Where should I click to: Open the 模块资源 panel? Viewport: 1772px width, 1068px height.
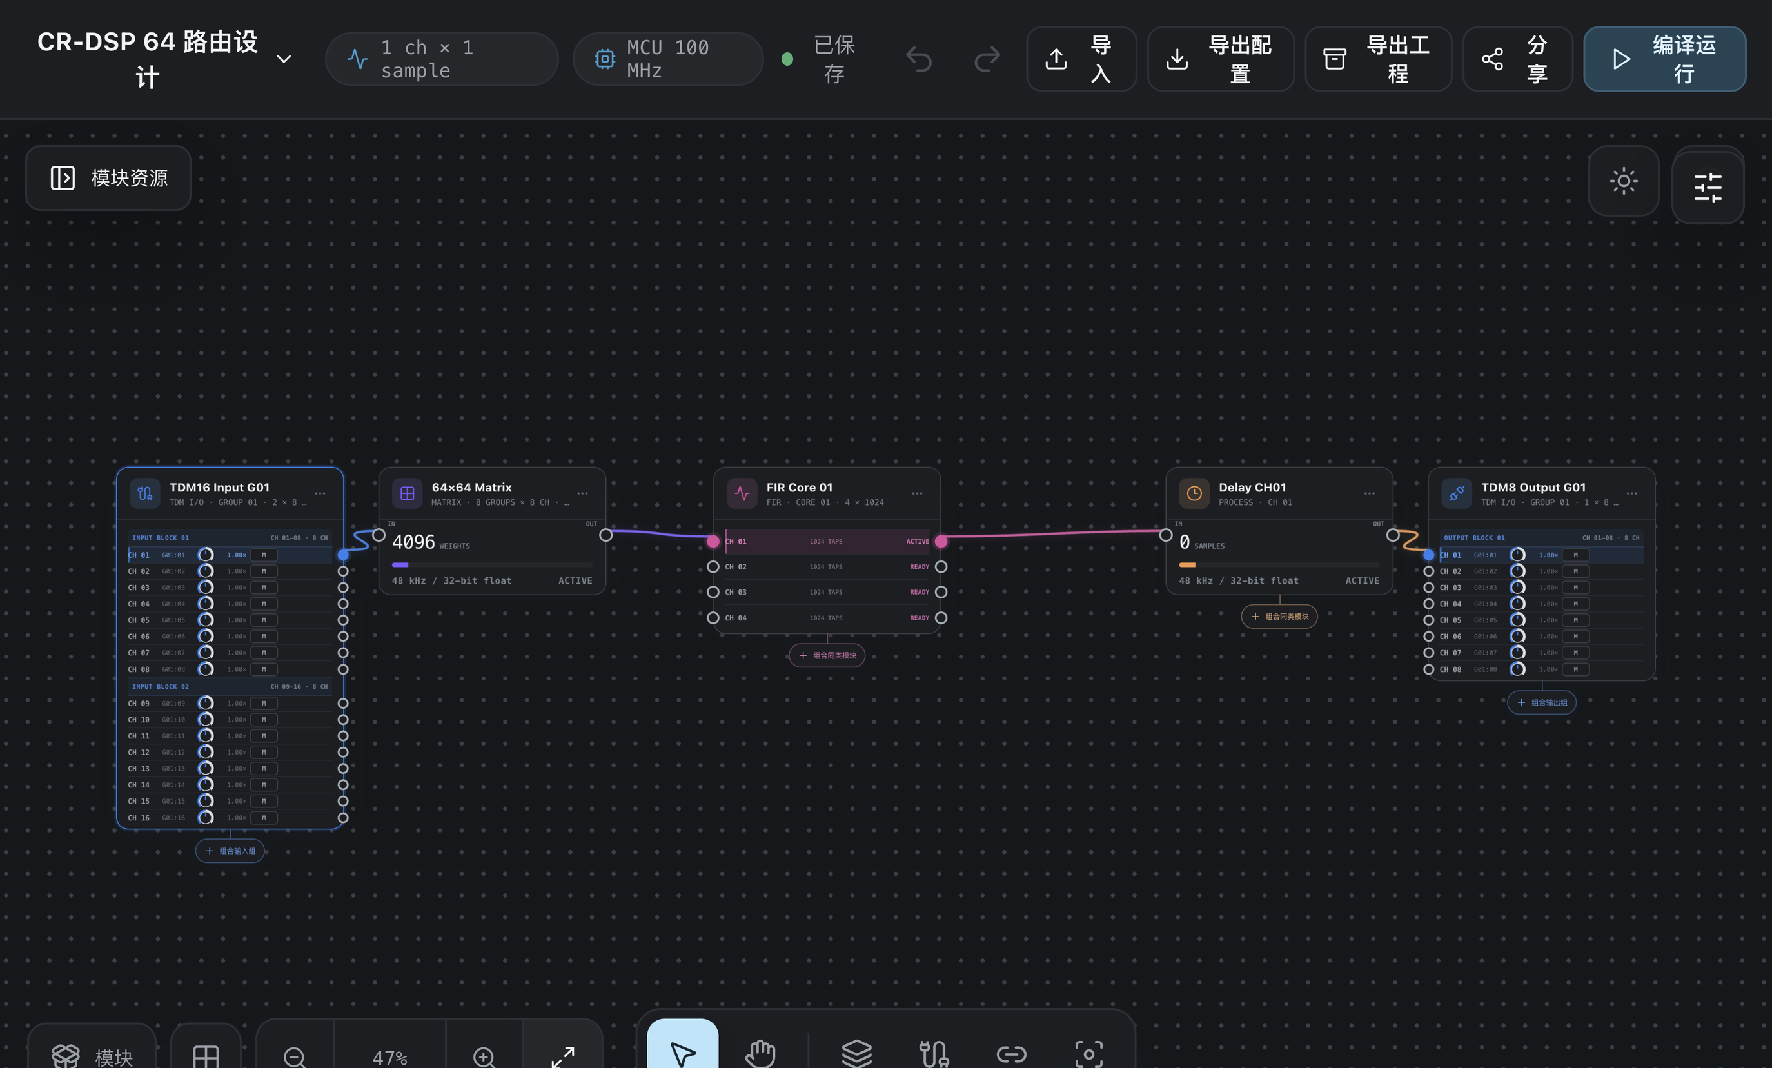[x=108, y=177]
